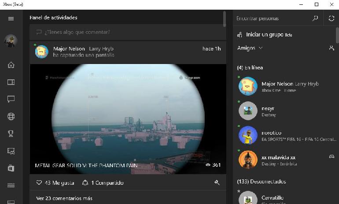Click Ver 23 comentarios más
The image size is (339, 204).
64,198
